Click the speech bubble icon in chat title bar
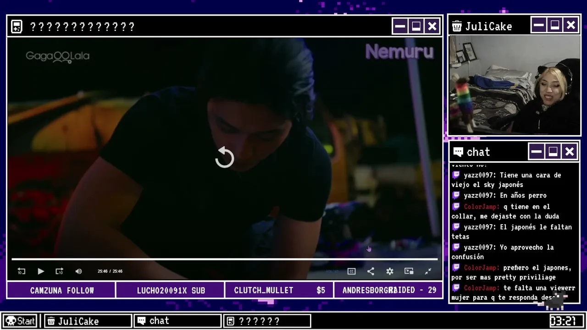Viewport: 587px width, 330px height. click(458, 152)
